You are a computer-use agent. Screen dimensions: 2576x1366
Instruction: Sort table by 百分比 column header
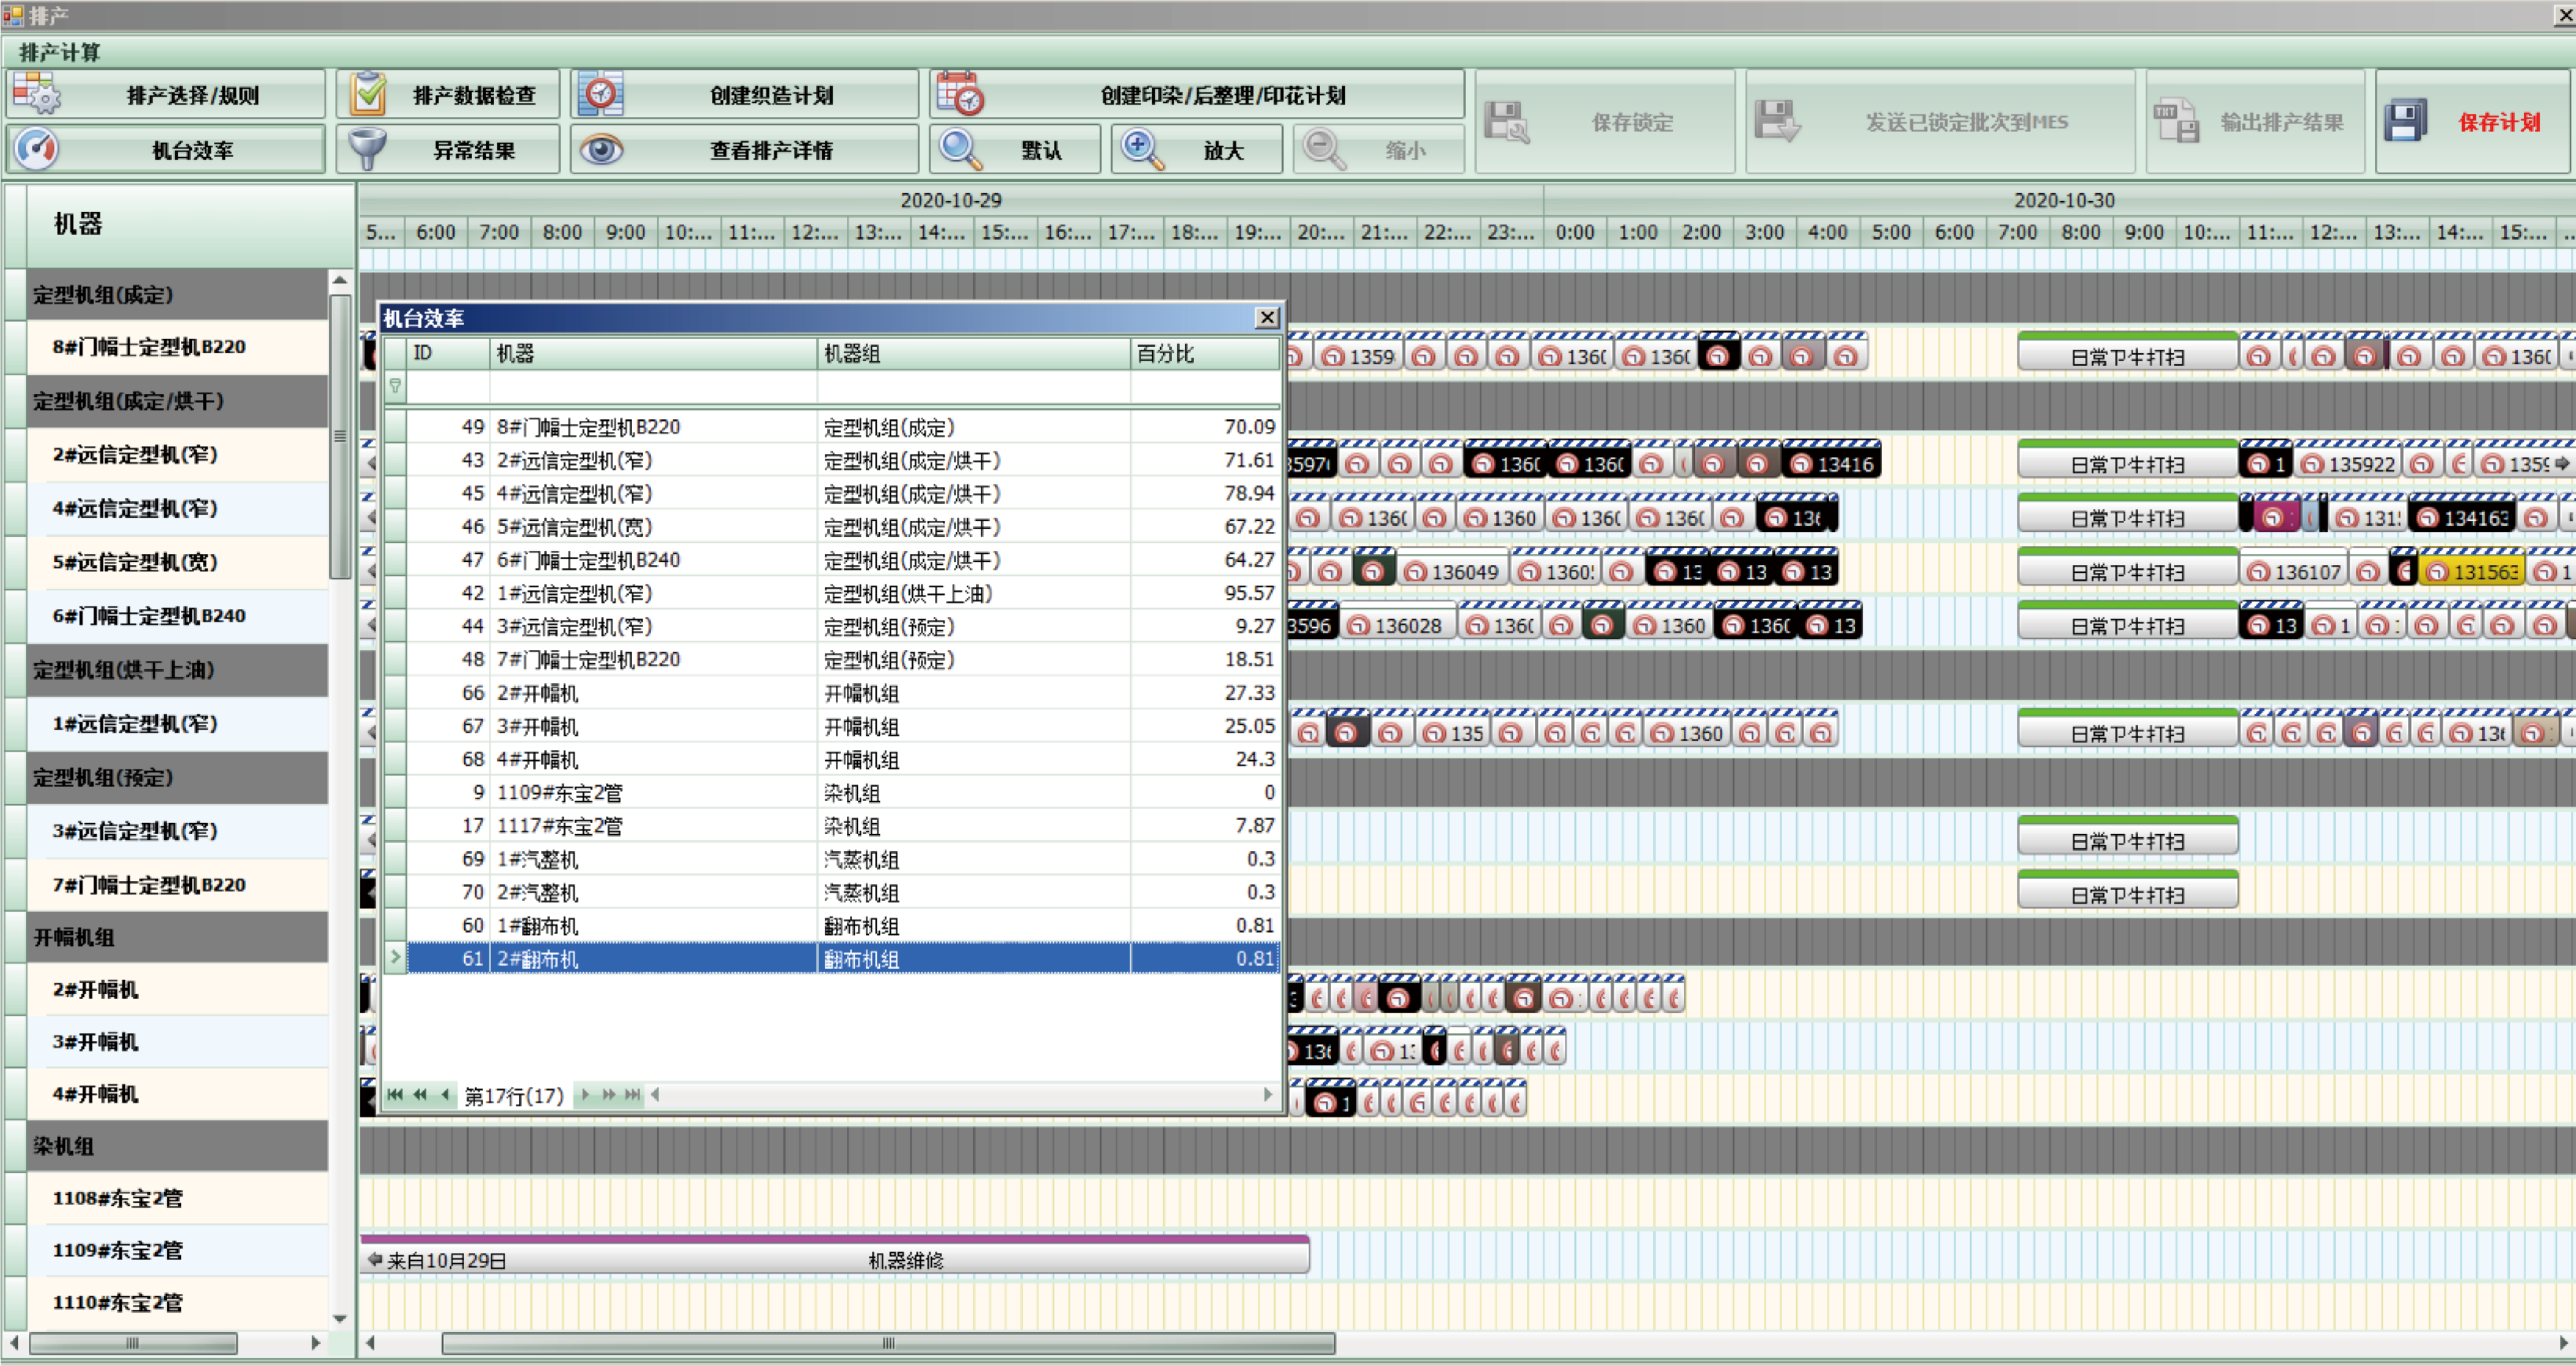tap(1205, 354)
